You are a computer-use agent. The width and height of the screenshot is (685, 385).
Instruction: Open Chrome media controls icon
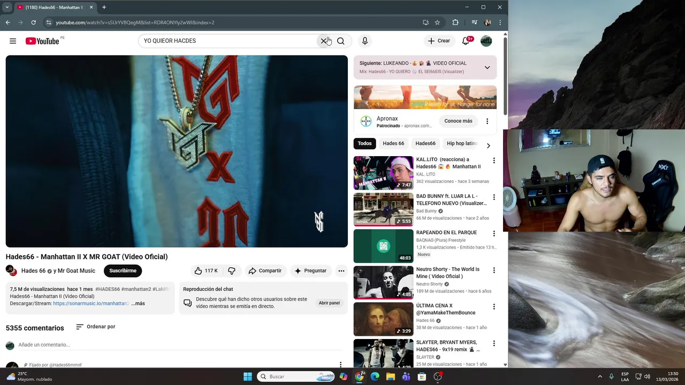[474, 22]
